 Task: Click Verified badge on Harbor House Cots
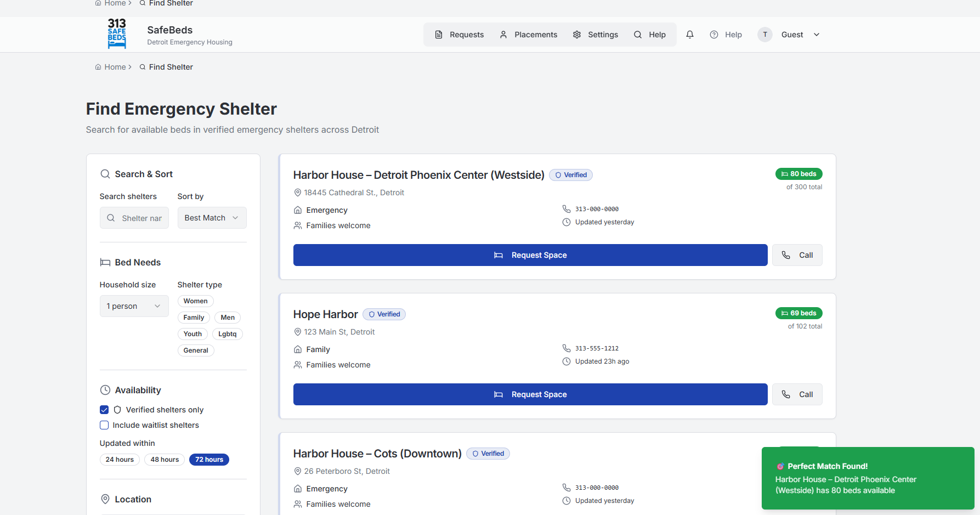488,454
